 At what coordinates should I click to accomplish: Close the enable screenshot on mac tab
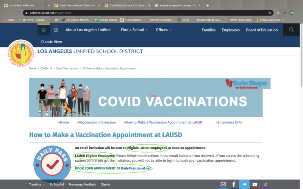click(x=200, y=5)
